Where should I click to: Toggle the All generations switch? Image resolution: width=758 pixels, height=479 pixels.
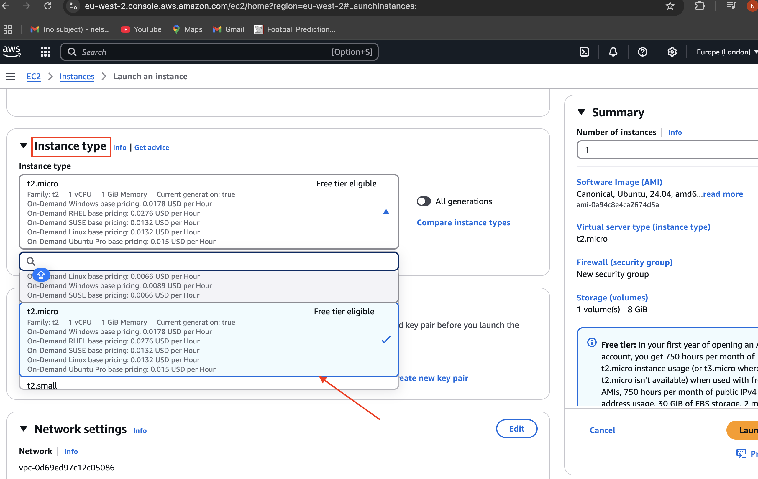pos(423,201)
